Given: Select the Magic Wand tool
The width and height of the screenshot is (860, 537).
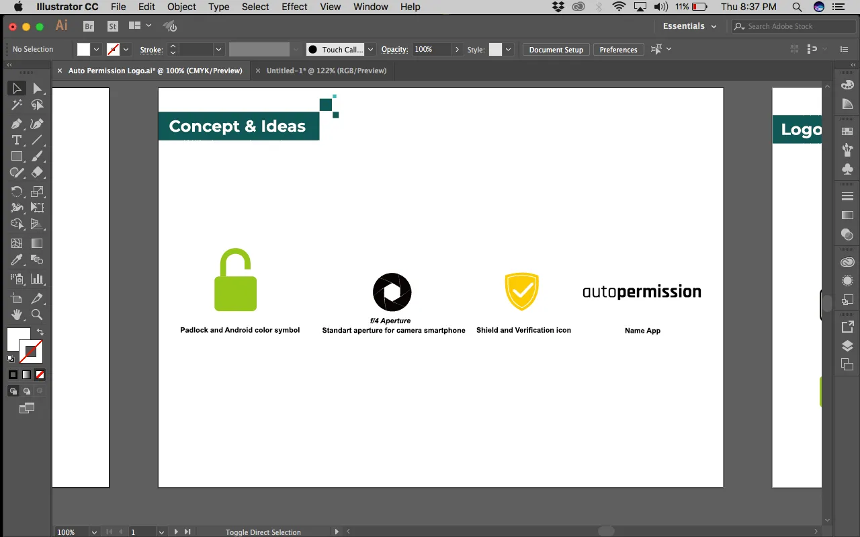Looking at the screenshot, I should pyautogui.click(x=17, y=105).
